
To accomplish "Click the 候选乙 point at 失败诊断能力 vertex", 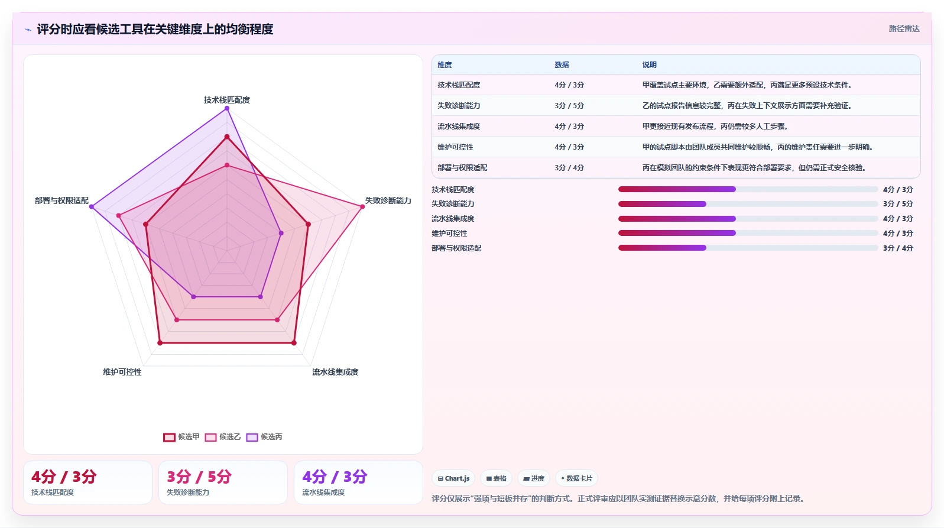I will pyautogui.click(x=362, y=206).
